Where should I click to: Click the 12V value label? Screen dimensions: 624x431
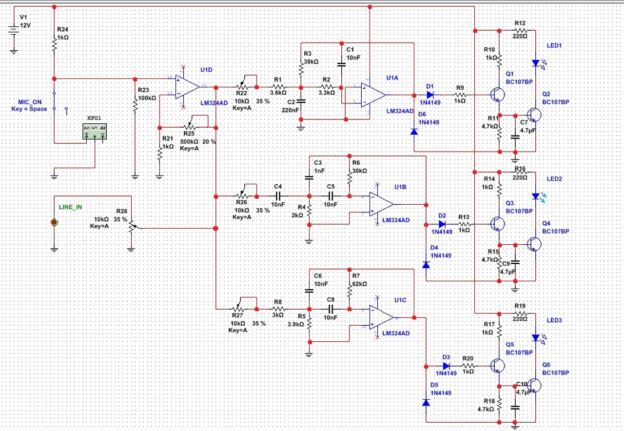pyautogui.click(x=25, y=24)
